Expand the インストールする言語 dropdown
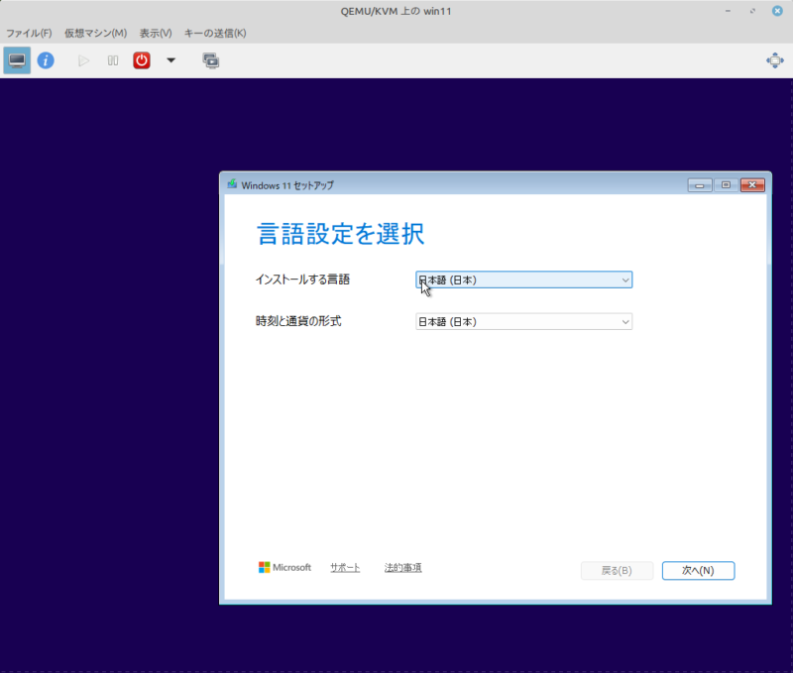The height and width of the screenshot is (673, 793). click(523, 280)
